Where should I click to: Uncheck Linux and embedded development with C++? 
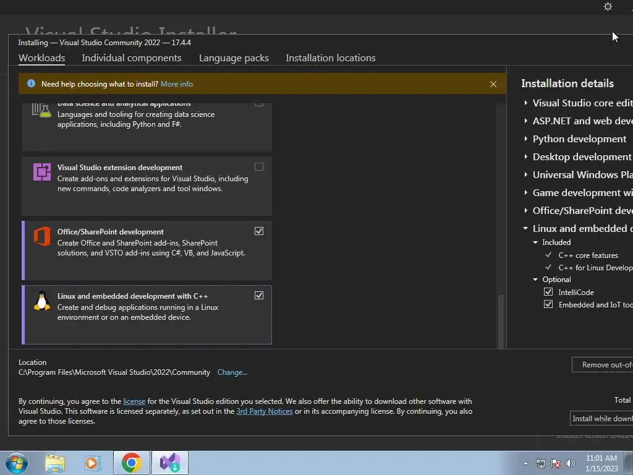click(x=259, y=295)
